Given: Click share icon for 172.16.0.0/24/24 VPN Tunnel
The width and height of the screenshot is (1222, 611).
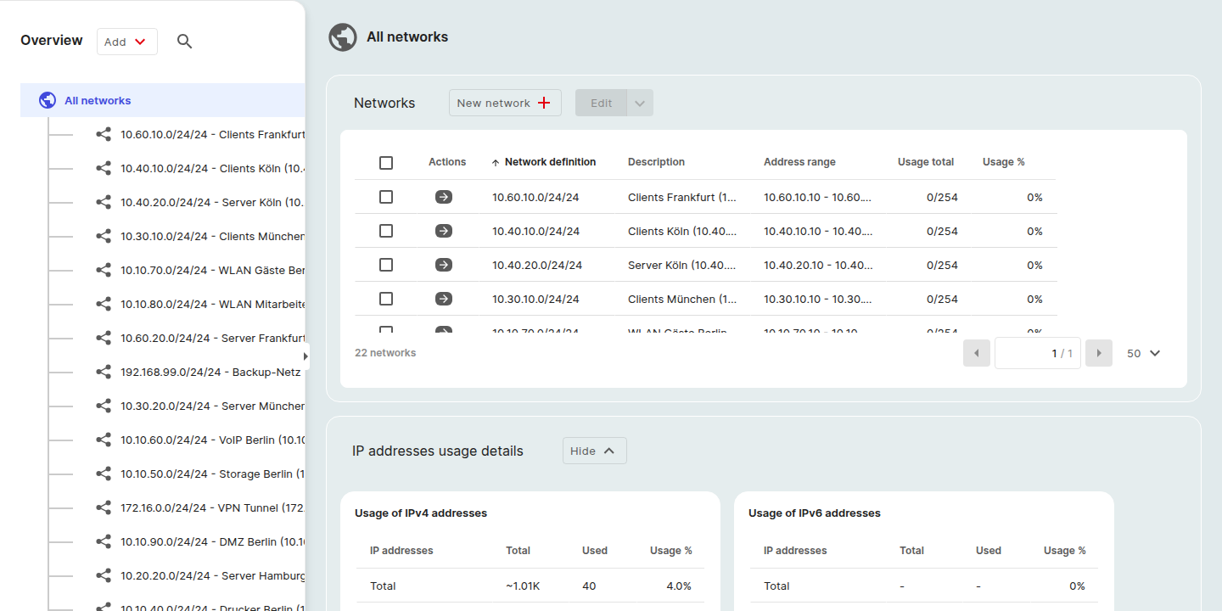Looking at the screenshot, I should point(104,507).
